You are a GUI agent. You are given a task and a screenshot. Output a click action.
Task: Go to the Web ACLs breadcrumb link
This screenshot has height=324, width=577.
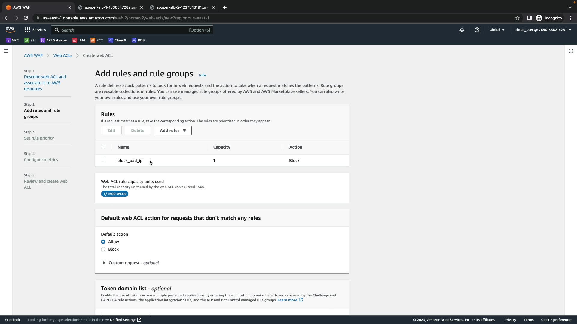coord(63,55)
